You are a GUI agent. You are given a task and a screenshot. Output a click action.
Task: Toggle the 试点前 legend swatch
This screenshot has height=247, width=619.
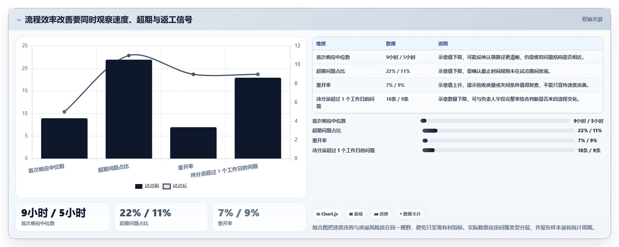139,186
